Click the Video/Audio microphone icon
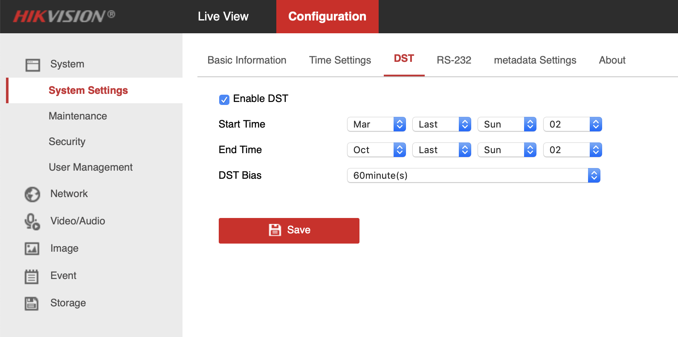678x337 pixels. pos(32,221)
